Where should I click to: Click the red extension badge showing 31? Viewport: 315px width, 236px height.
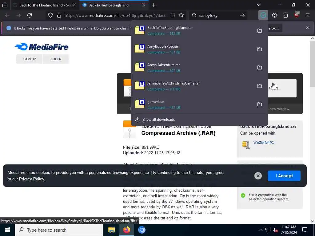click(x=297, y=15)
